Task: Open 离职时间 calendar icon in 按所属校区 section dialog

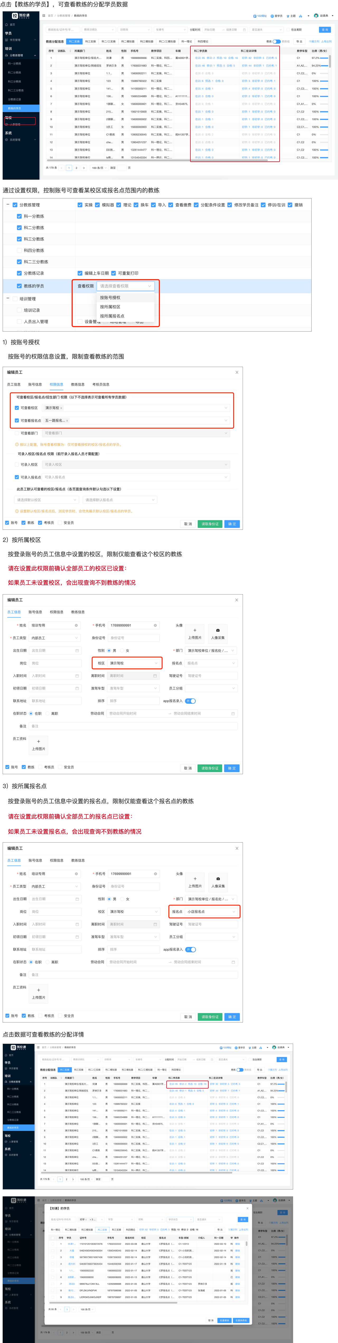Action: [155, 676]
